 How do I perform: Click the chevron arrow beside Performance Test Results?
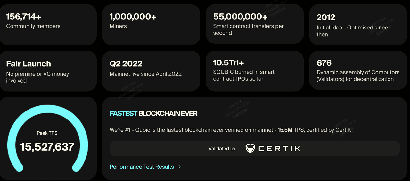[180, 167]
